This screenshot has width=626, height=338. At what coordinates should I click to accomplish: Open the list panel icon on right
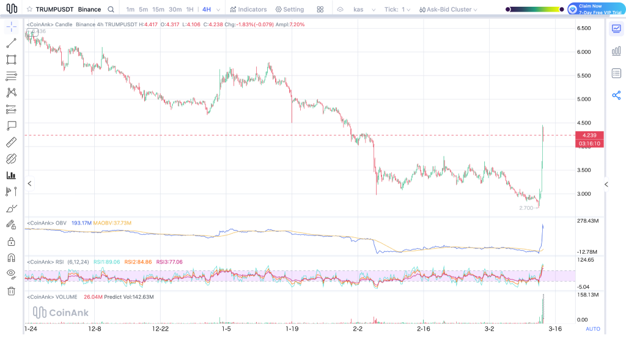pos(616,73)
